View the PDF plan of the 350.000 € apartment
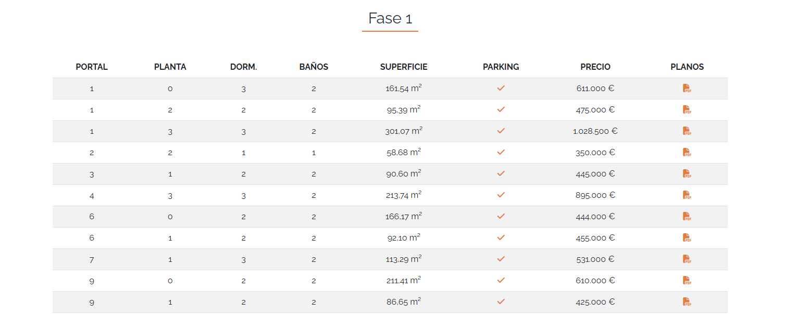Screen dimensions: 785x314 [x=687, y=153]
